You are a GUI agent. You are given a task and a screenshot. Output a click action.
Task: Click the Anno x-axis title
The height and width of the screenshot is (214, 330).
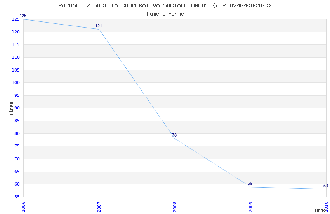tap(320, 210)
